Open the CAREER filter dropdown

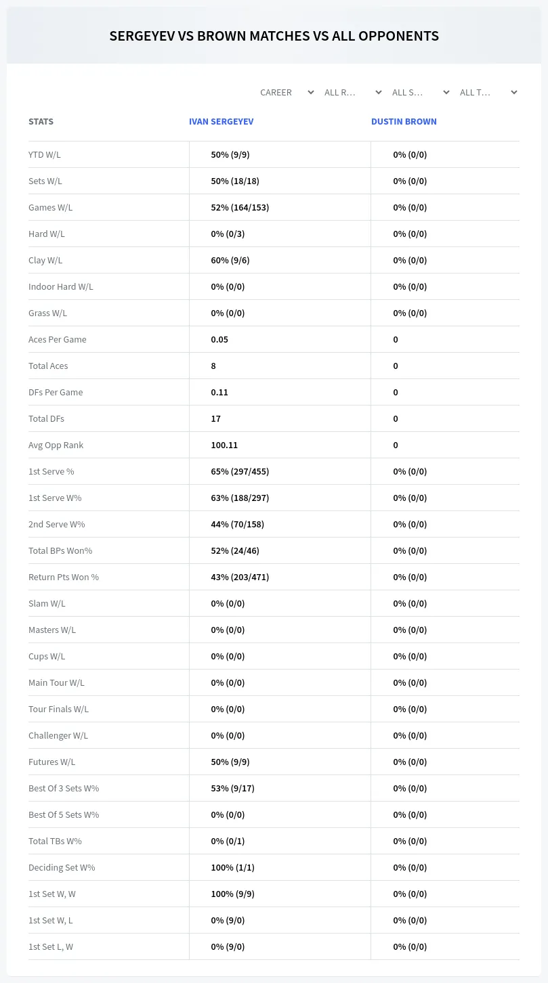tap(287, 92)
